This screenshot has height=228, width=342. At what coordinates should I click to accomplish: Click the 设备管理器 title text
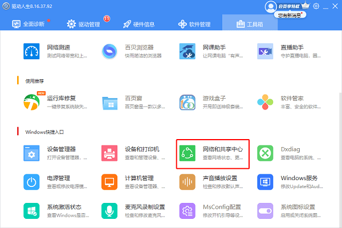click(x=62, y=149)
